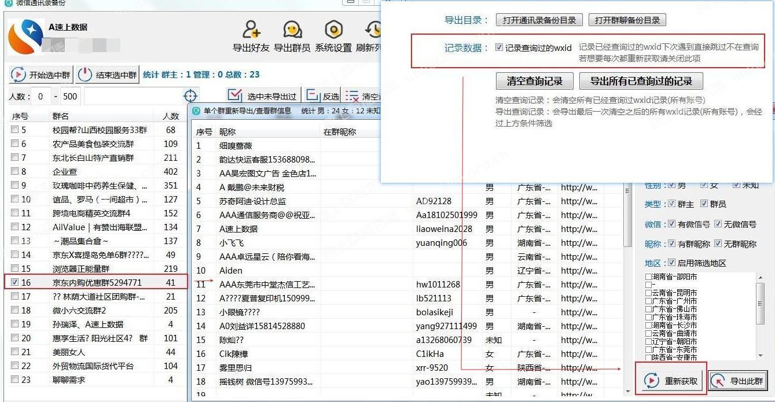775x402 pixels.
Task: Open the 导出群员 export members icon
Action: pos(292,29)
